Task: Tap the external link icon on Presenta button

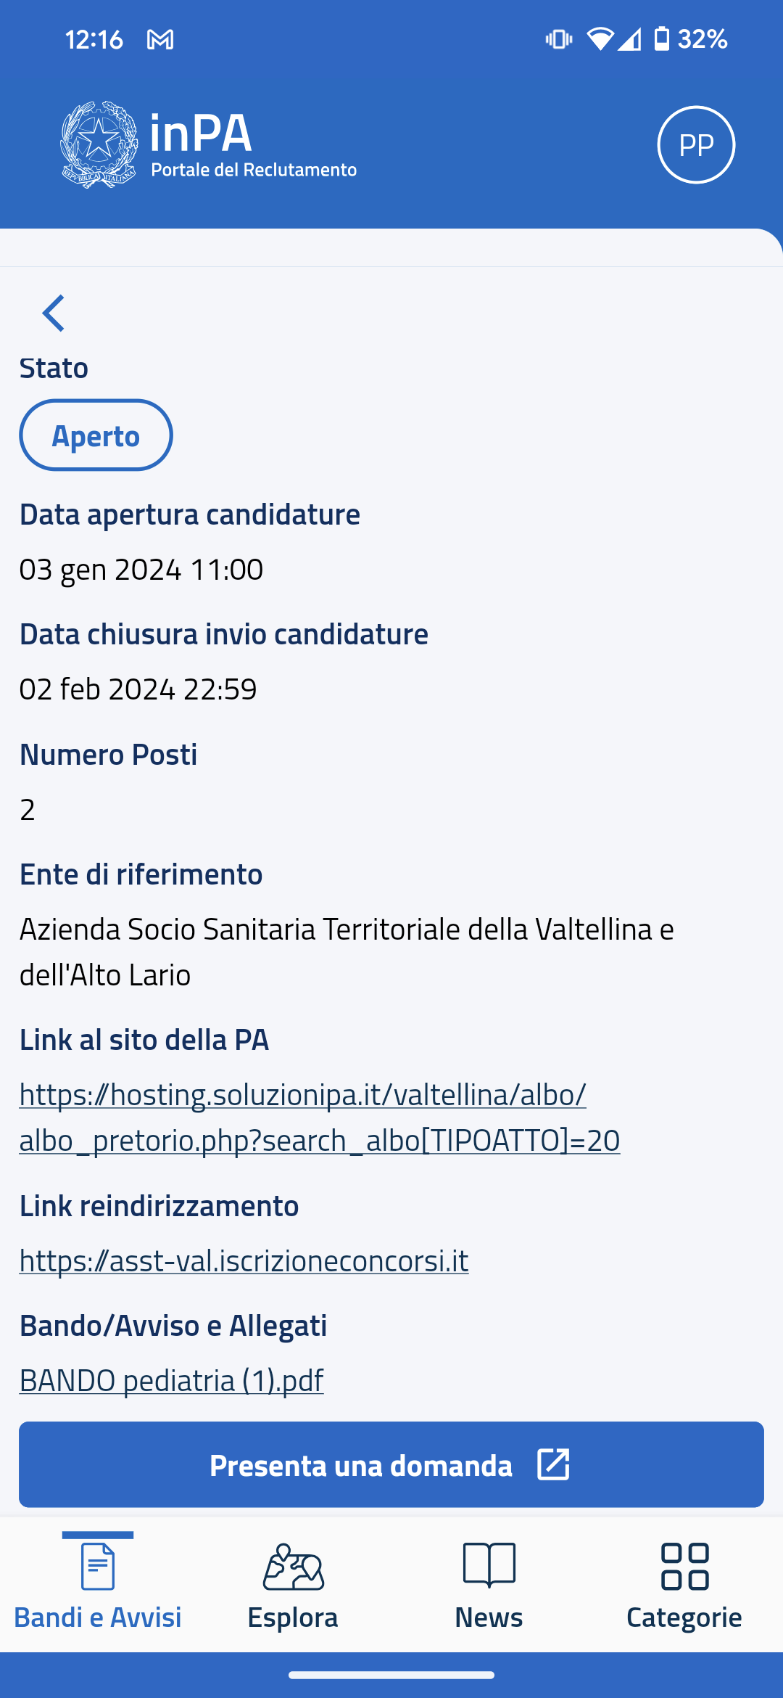Action: [553, 1464]
